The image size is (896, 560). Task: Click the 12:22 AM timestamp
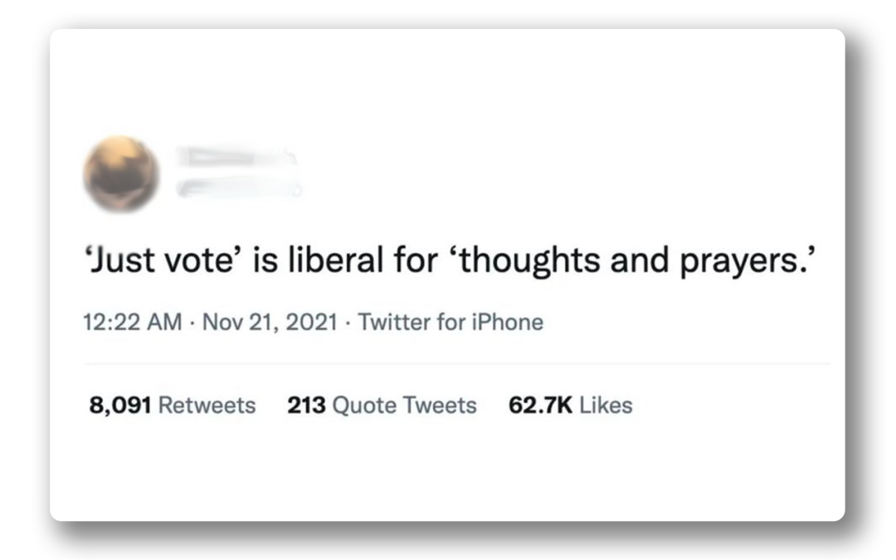click(133, 322)
